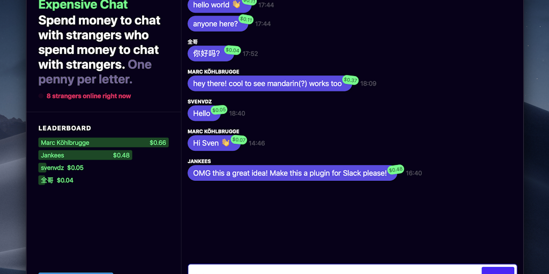Click the LEADERBOARD heading
This screenshot has width=549, height=274.
click(x=65, y=128)
